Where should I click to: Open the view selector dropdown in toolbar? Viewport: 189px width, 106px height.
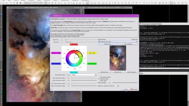(x=33, y=3)
